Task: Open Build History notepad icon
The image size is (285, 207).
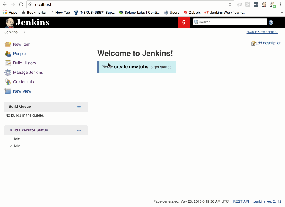Action: point(8,63)
